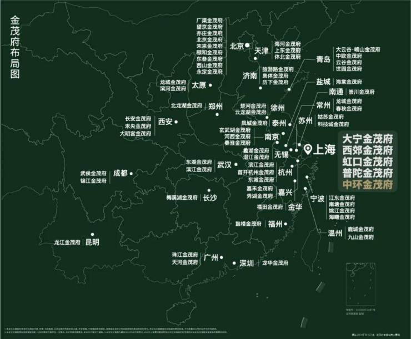Click the 成都 city label
This screenshot has width=411, height=339.
click(121, 173)
